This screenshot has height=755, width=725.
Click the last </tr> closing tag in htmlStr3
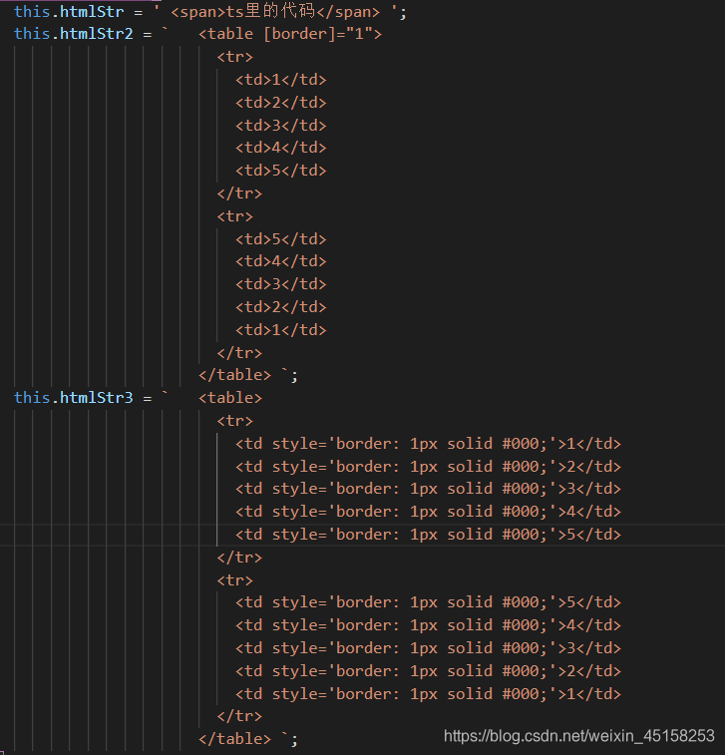pos(239,716)
